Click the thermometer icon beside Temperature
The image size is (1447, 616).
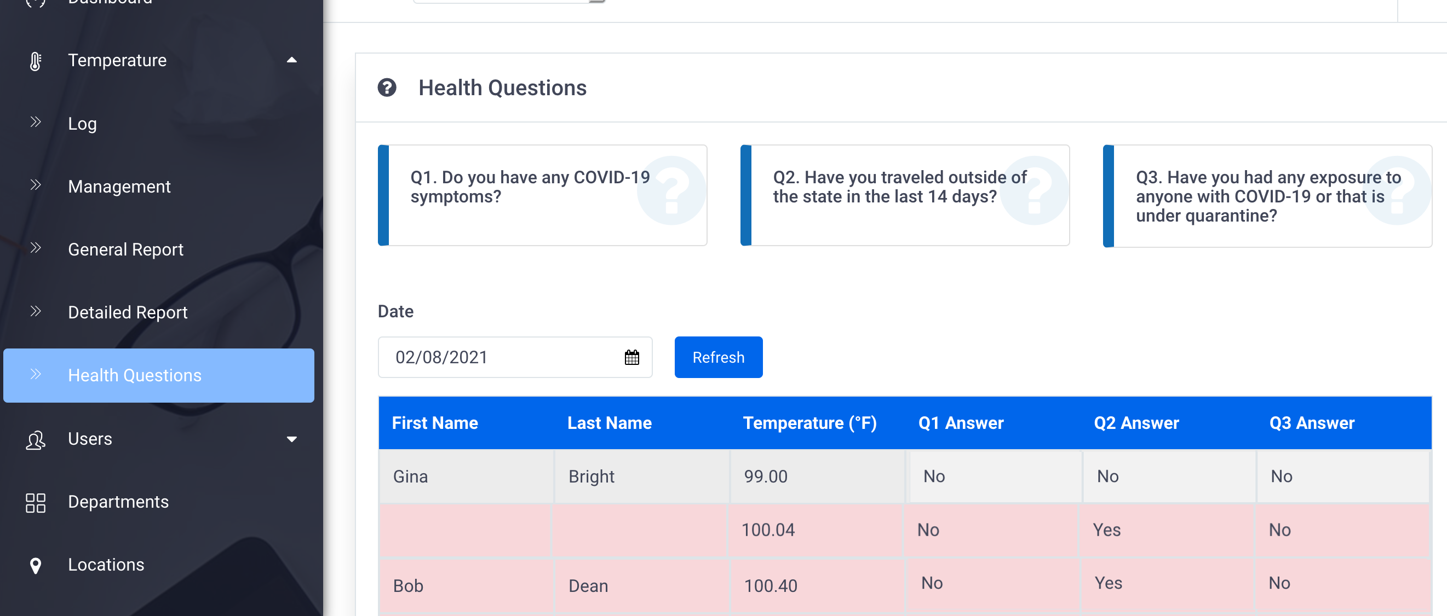click(36, 61)
